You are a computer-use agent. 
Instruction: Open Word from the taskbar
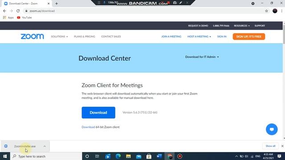click(159, 156)
